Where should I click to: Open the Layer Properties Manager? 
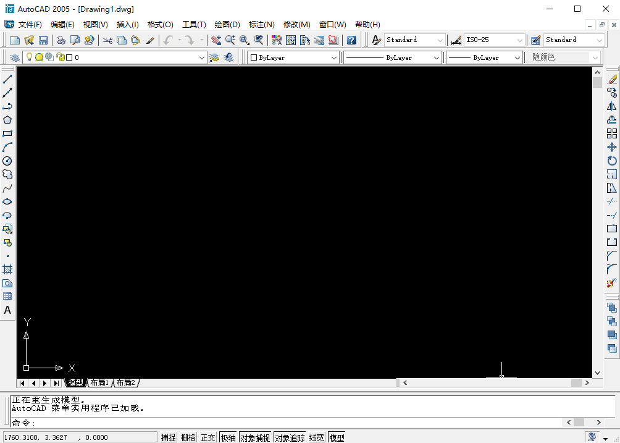click(x=14, y=57)
